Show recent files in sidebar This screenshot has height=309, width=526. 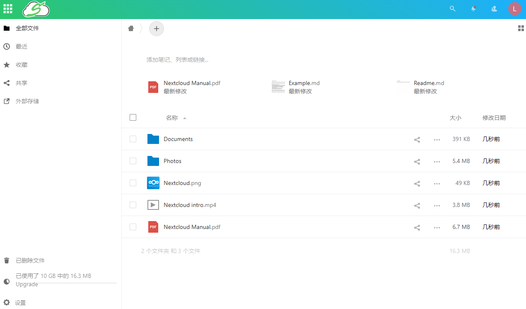22,46
